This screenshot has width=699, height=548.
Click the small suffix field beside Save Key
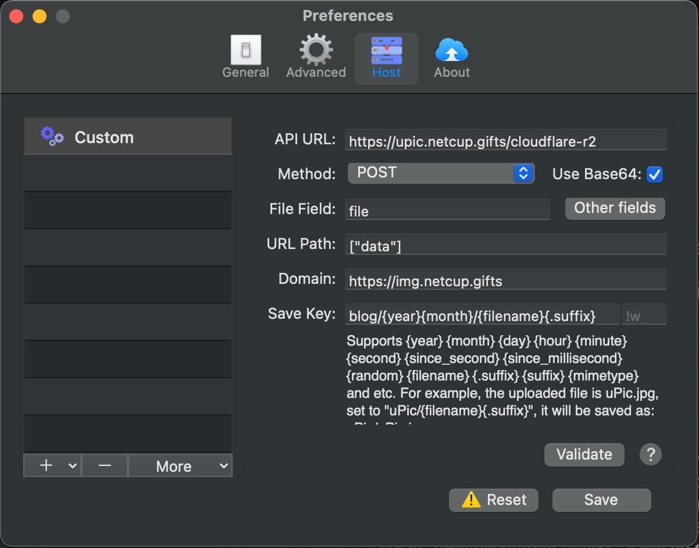(x=644, y=314)
